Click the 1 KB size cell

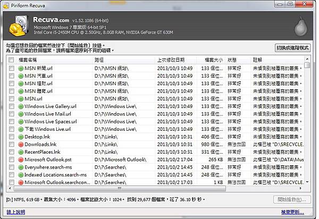tap(219, 182)
